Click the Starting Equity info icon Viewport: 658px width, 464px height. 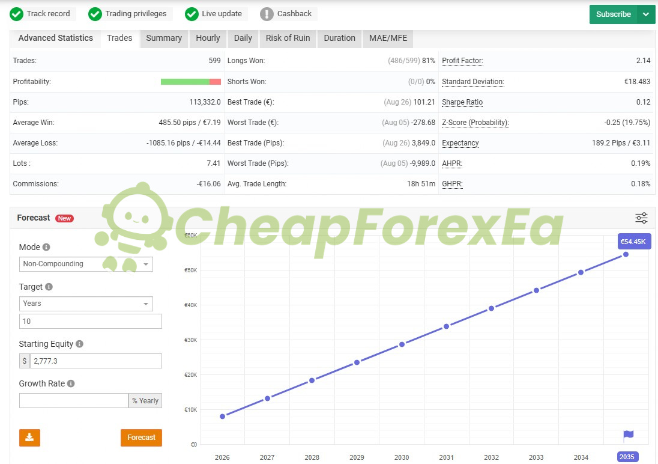pos(79,344)
